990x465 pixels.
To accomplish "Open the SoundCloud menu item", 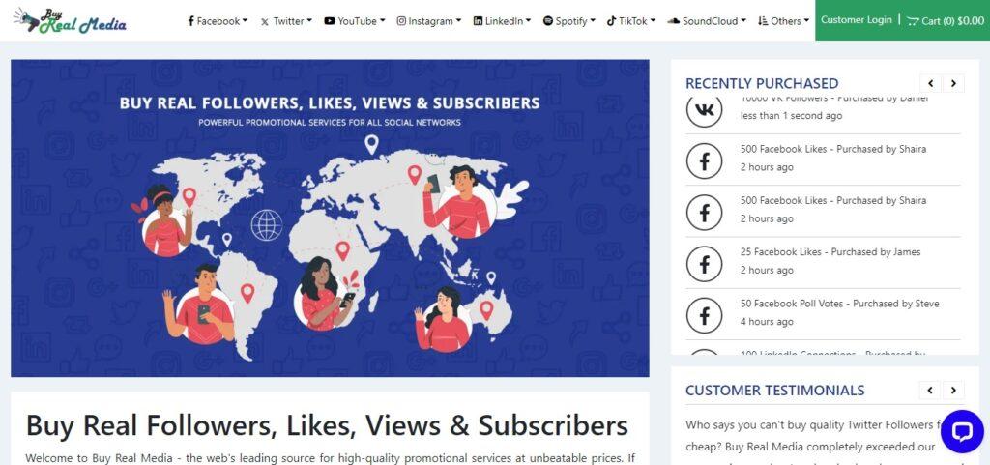I will coord(707,21).
